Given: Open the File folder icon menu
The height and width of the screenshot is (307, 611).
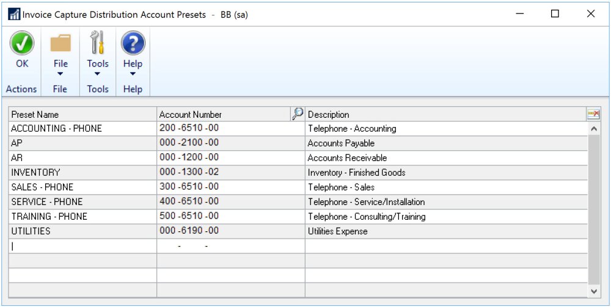Looking at the screenshot, I should pos(60,43).
